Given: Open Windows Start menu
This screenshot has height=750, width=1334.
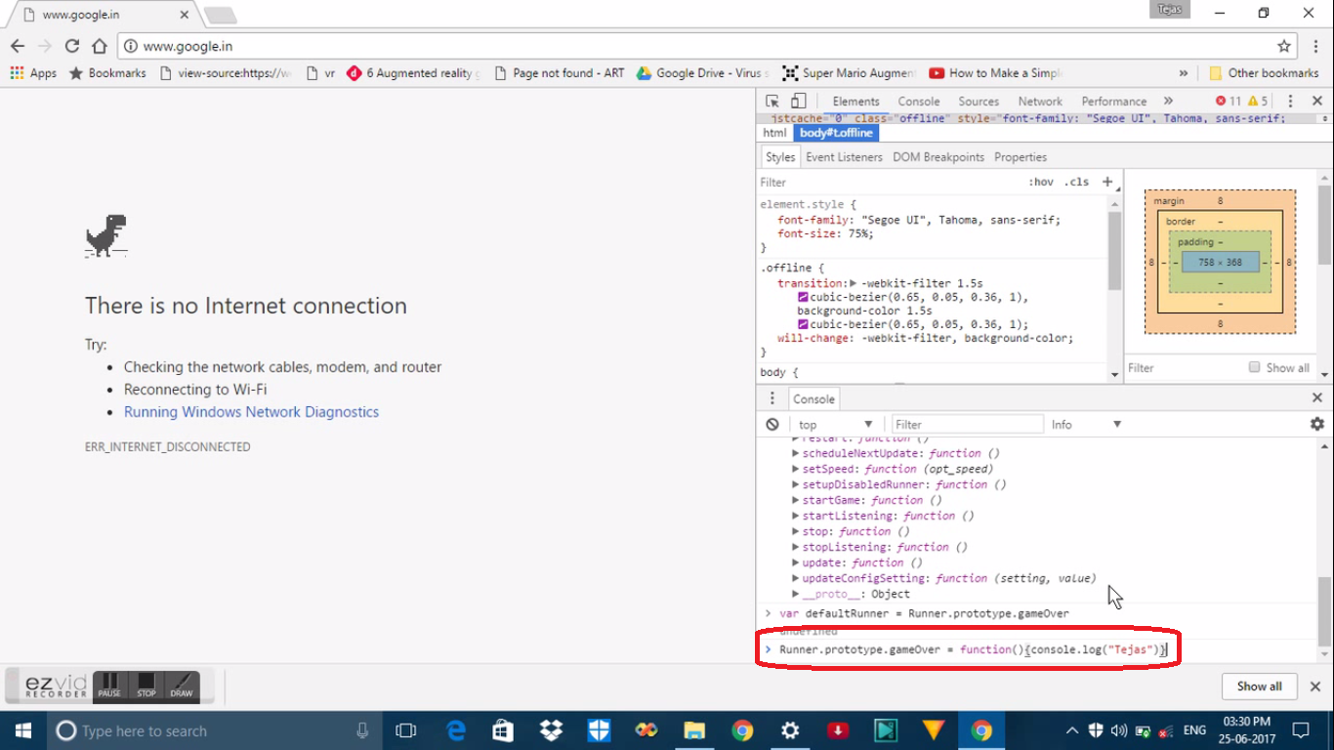Looking at the screenshot, I should (22, 730).
